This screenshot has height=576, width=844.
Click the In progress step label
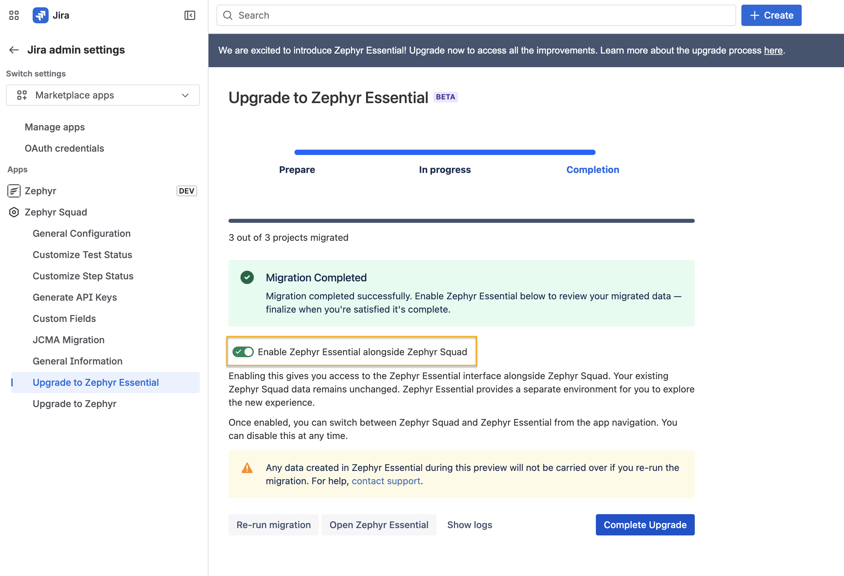pos(445,170)
